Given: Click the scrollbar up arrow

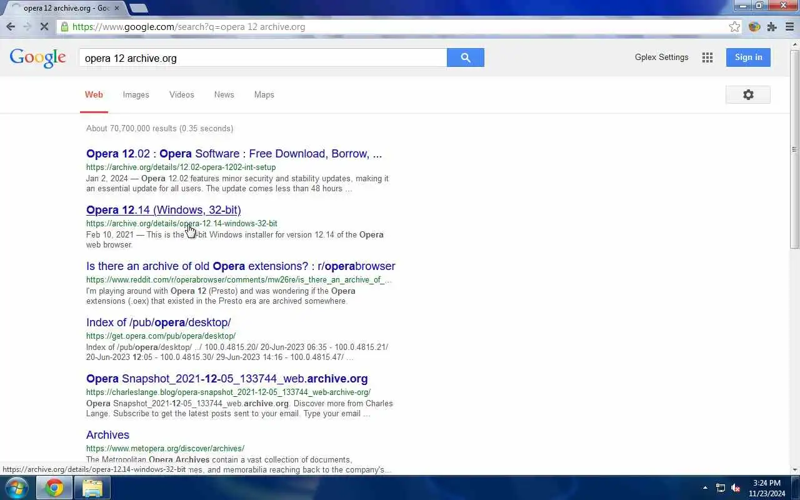Looking at the screenshot, I should (x=794, y=44).
